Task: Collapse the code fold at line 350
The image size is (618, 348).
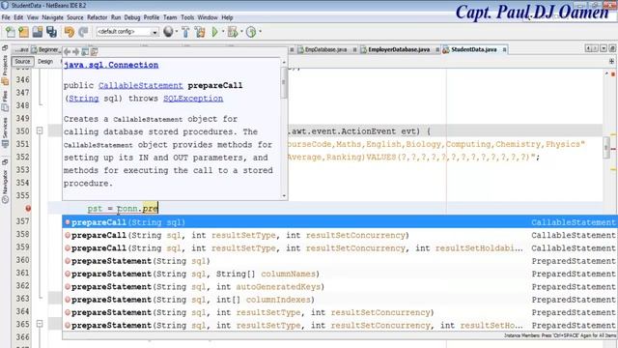Action: click(x=40, y=130)
